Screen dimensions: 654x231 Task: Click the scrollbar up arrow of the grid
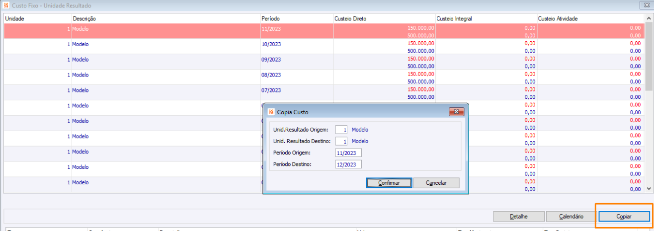pyautogui.click(x=649, y=18)
